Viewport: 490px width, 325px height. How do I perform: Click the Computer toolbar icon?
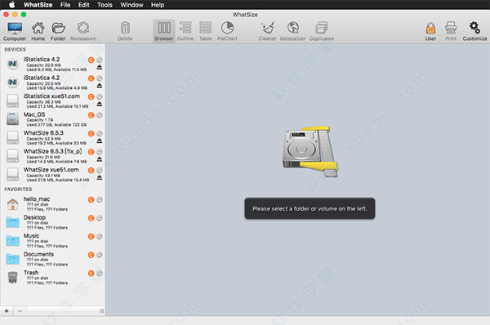click(x=15, y=31)
